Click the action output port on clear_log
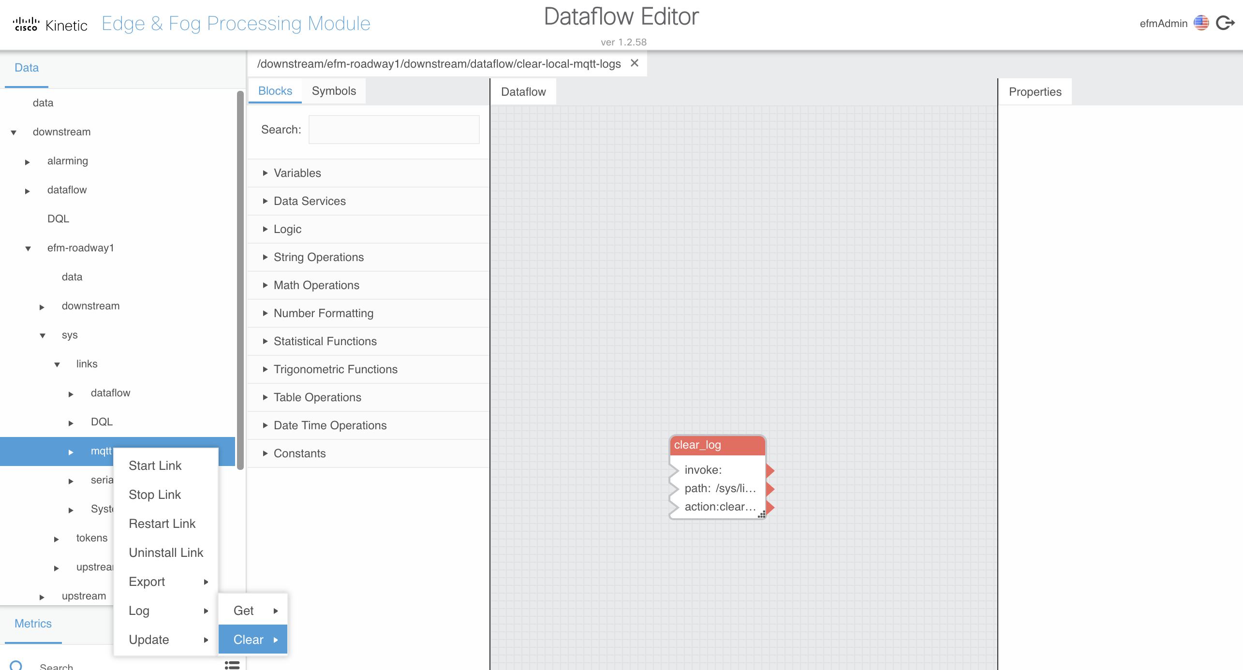 click(x=770, y=507)
